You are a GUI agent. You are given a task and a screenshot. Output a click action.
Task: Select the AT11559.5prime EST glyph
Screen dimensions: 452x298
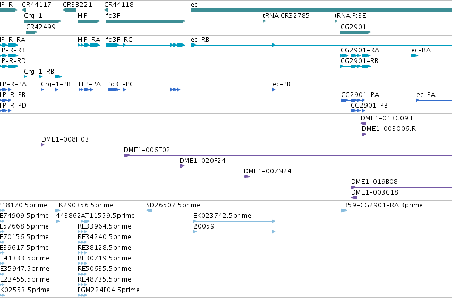(x=86, y=221)
